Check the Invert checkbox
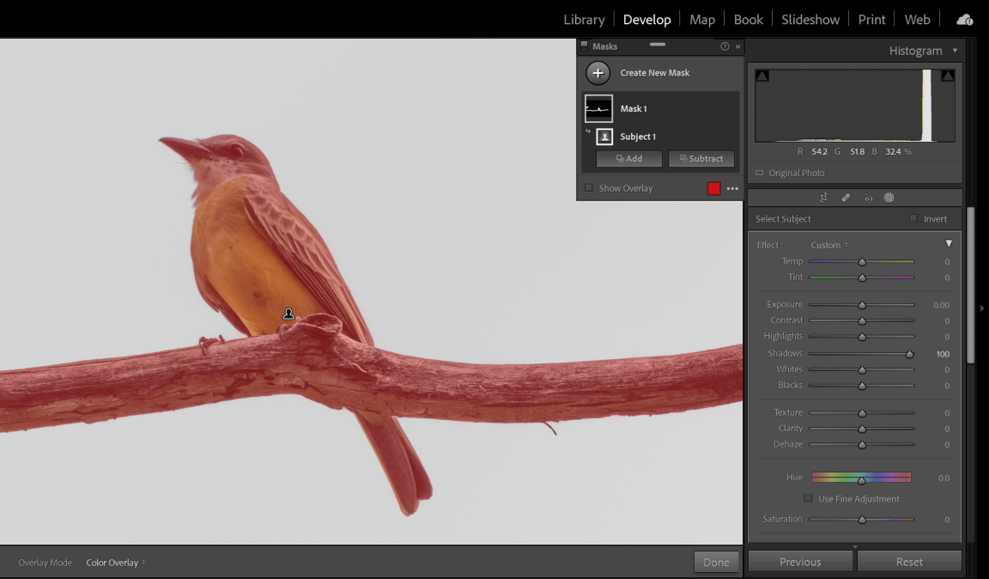 pos(913,219)
